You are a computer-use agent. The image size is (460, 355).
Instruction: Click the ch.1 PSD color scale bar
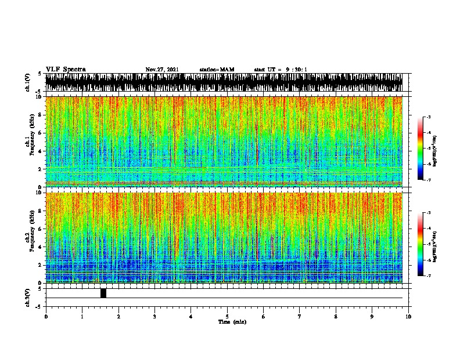(x=420, y=148)
